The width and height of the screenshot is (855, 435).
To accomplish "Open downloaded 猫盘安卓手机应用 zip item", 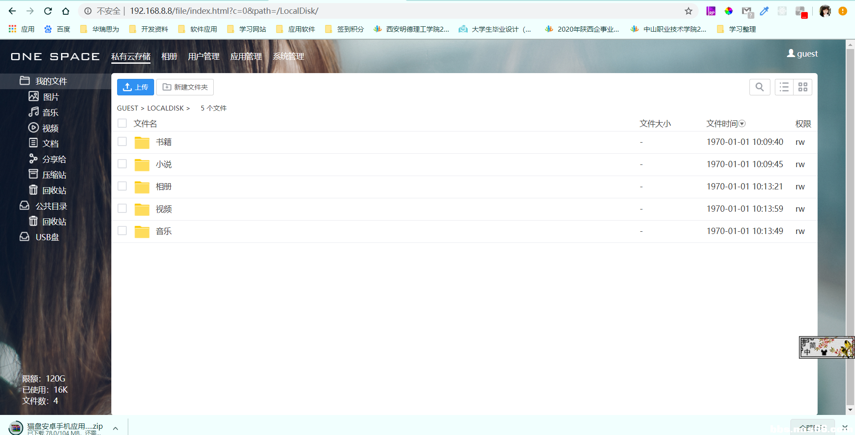I will pos(57,428).
